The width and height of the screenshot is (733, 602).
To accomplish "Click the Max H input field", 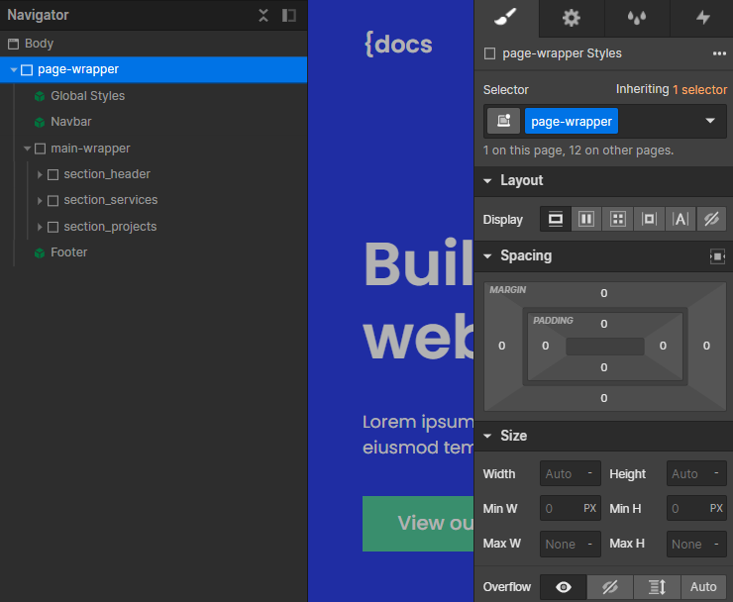I will tap(696, 544).
